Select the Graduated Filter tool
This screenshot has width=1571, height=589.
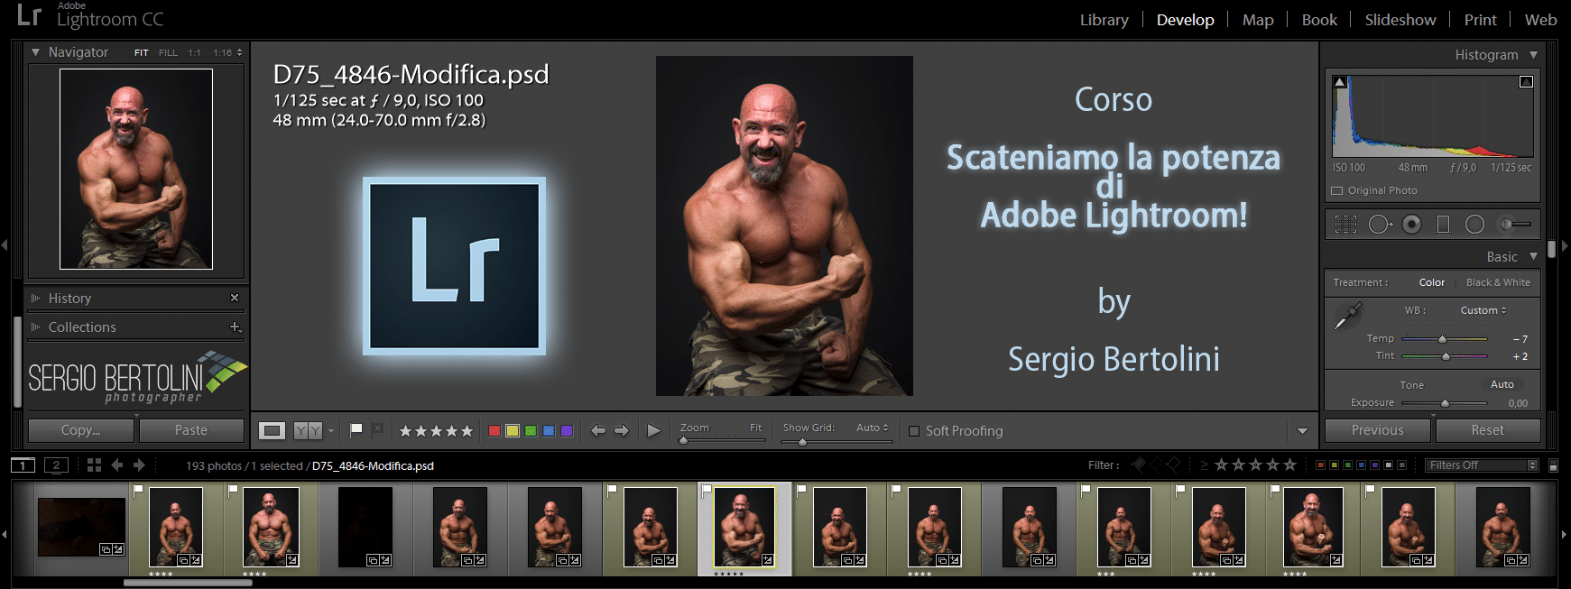[1443, 224]
